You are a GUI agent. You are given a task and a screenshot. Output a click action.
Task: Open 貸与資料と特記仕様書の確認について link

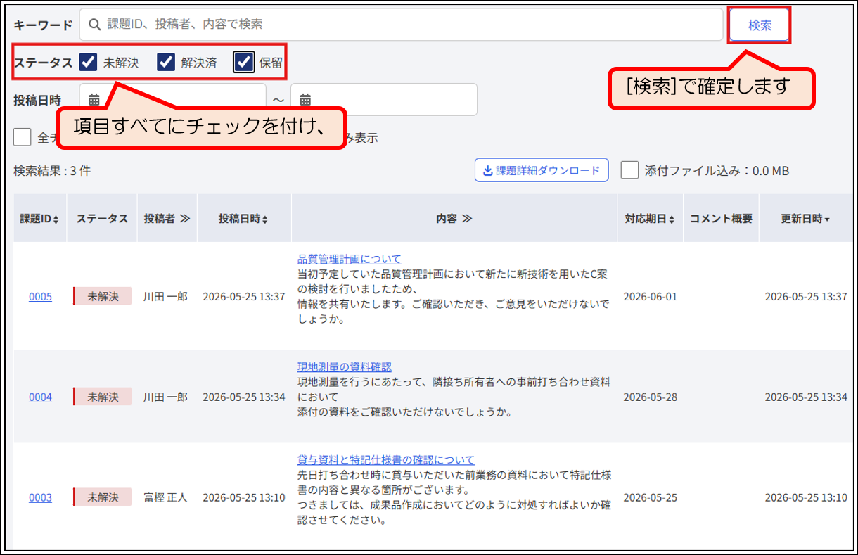coord(386,460)
